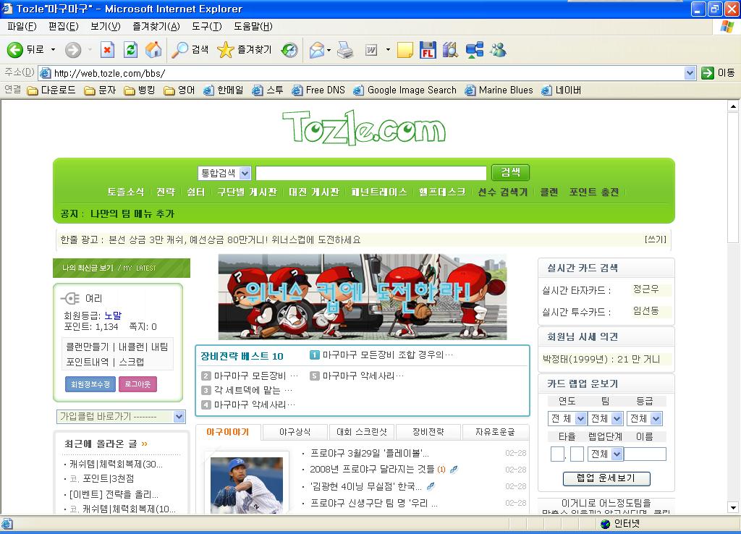Expand the address bar dropdown arrow
The height and width of the screenshot is (534, 741).
coord(690,73)
